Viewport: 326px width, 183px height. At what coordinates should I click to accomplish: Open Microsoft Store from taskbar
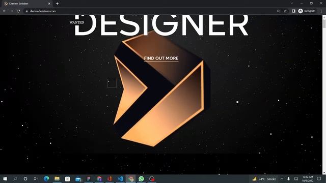67,178
